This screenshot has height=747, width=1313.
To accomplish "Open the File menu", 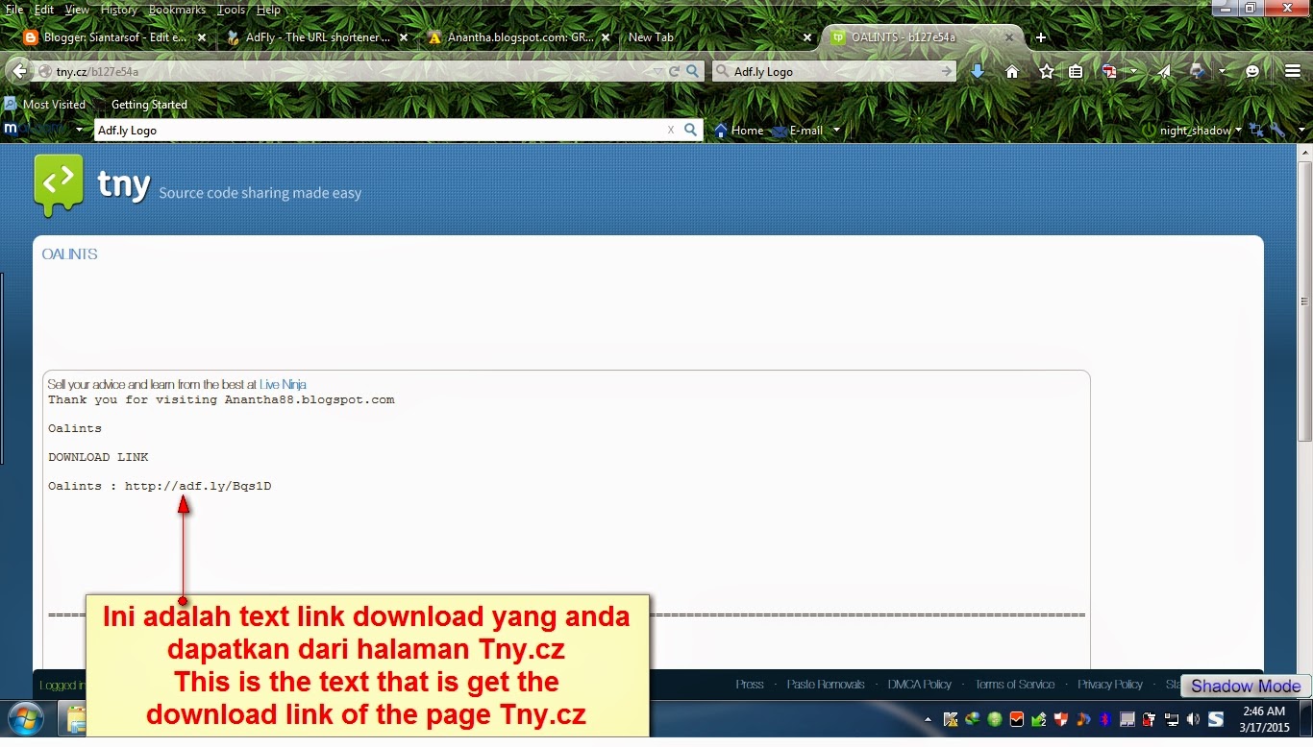I will point(14,10).
